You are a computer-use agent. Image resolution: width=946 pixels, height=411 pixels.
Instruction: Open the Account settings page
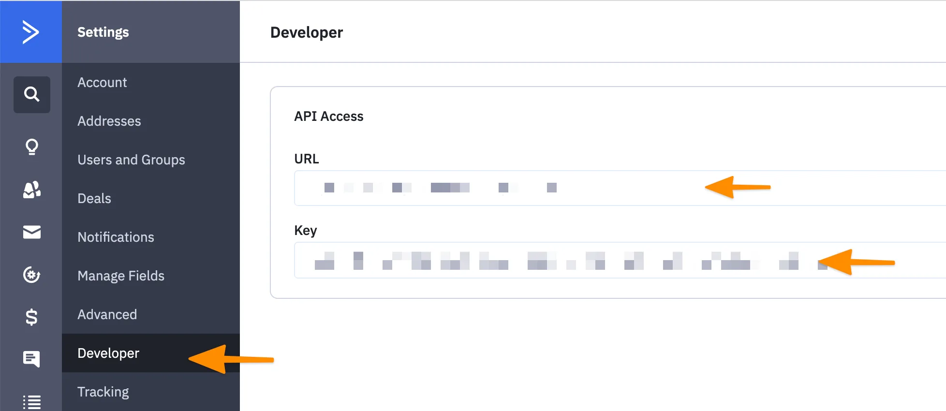pyautogui.click(x=102, y=82)
